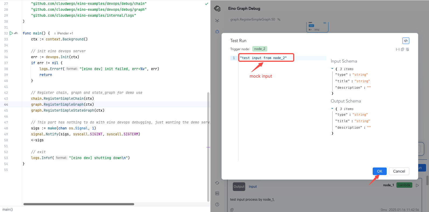Cancel the Test Run dialog
The width and height of the screenshot is (429, 212).
point(399,171)
